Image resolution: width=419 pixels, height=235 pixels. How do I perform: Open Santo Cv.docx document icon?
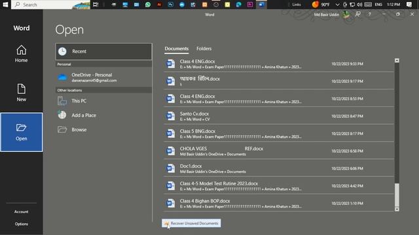(x=170, y=116)
